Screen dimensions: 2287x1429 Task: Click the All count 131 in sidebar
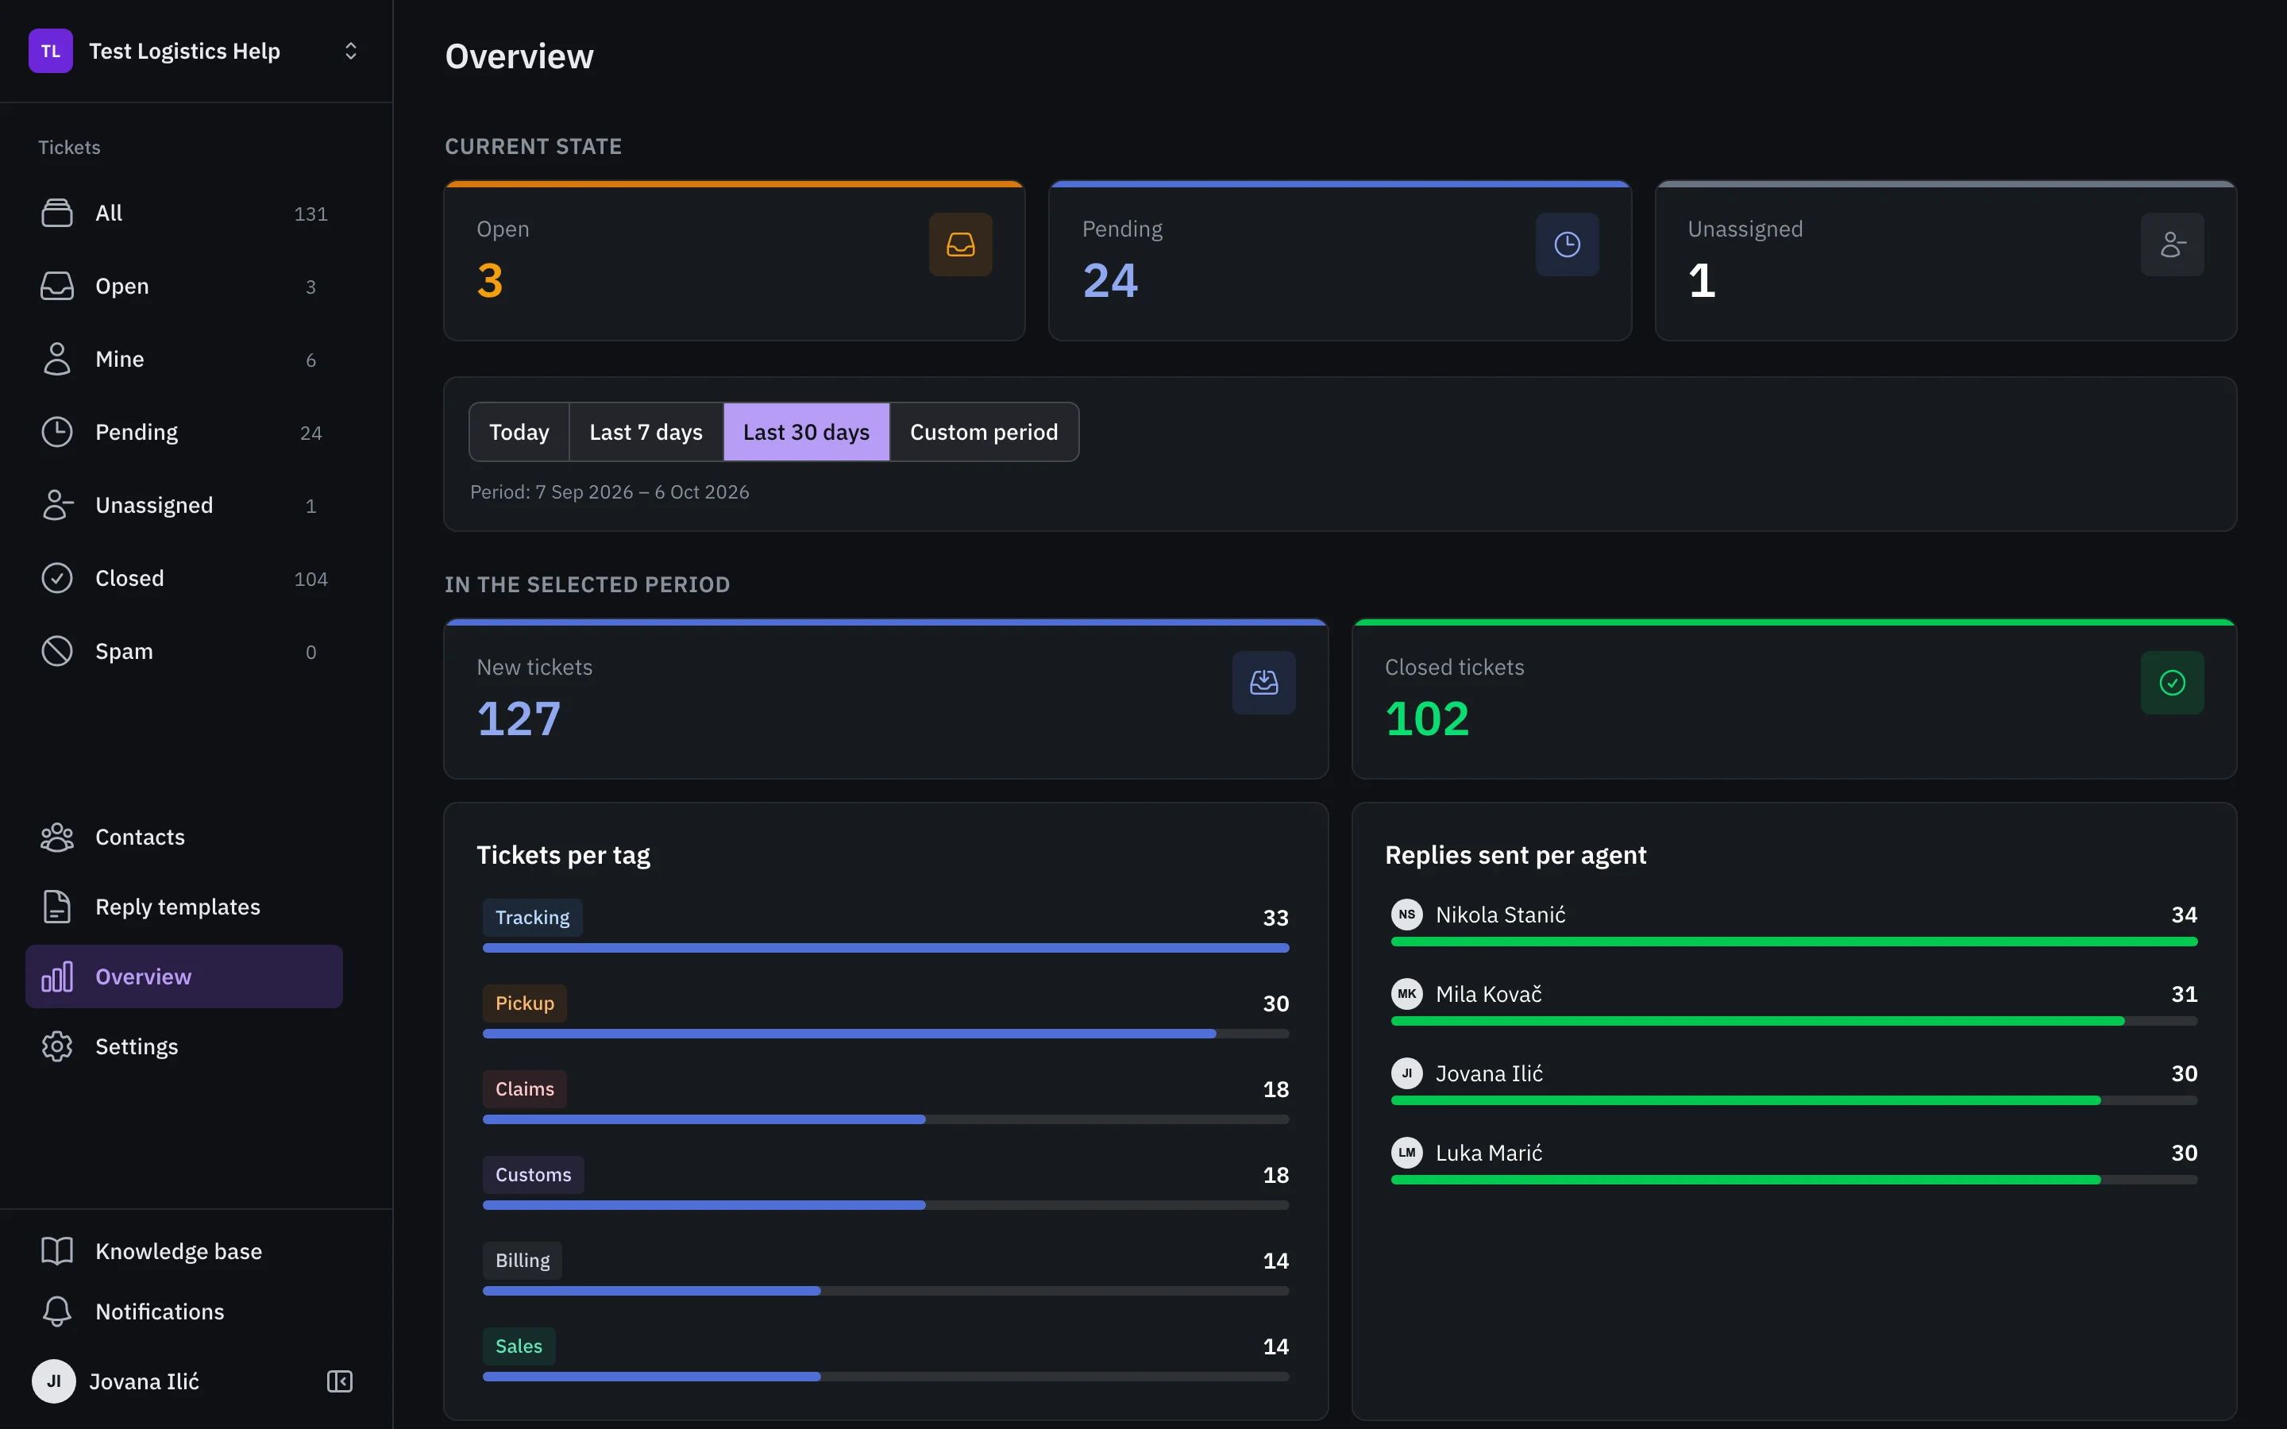(x=311, y=214)
